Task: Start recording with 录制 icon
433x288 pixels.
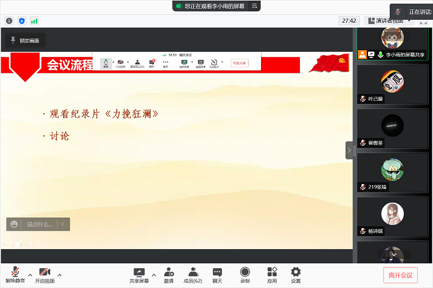Action: [x=245, y=274]
